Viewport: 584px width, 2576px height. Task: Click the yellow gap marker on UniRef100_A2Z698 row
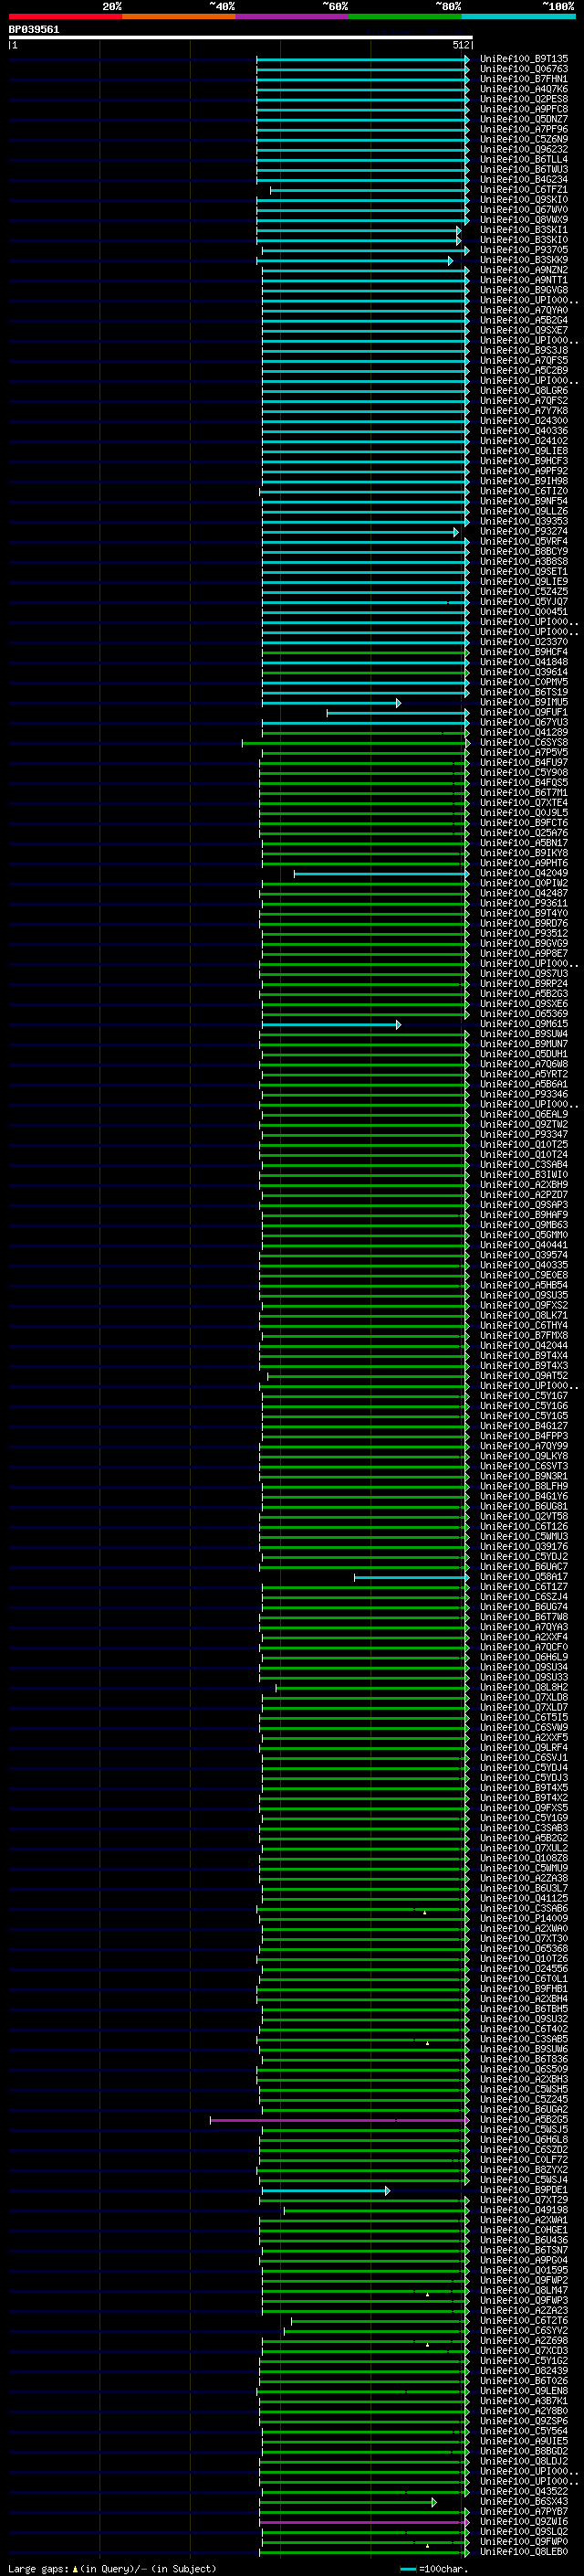(427, 2344)
